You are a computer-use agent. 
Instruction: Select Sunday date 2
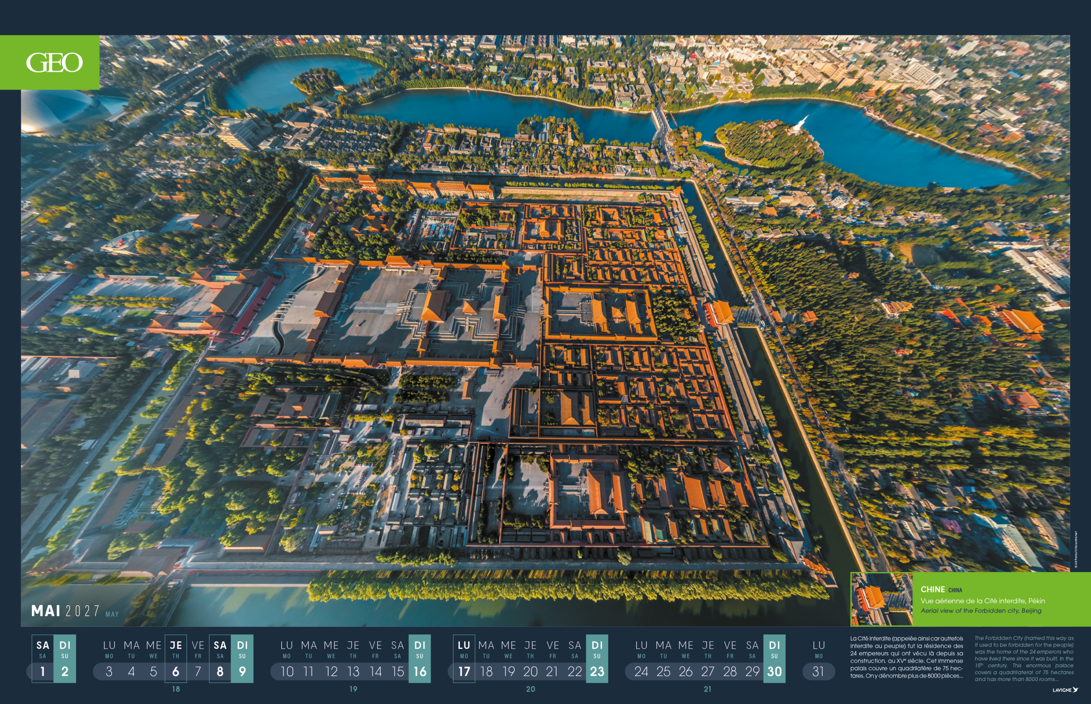point(65,671)
